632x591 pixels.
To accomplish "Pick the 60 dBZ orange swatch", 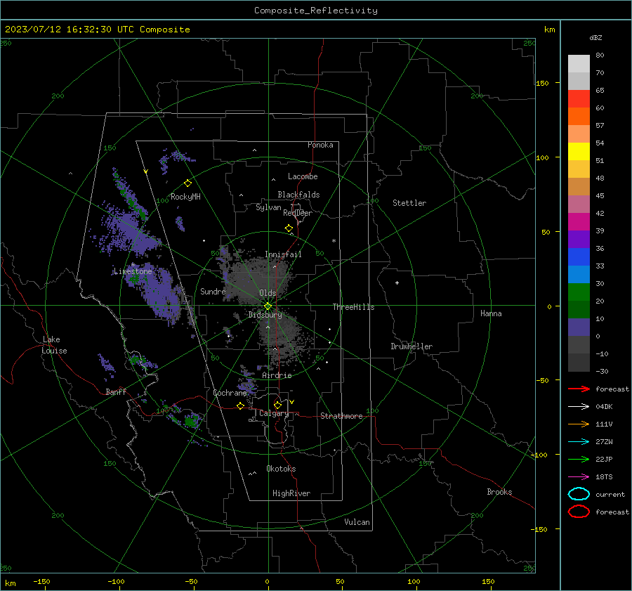I will pyautogui.click(x=579, y=116).
